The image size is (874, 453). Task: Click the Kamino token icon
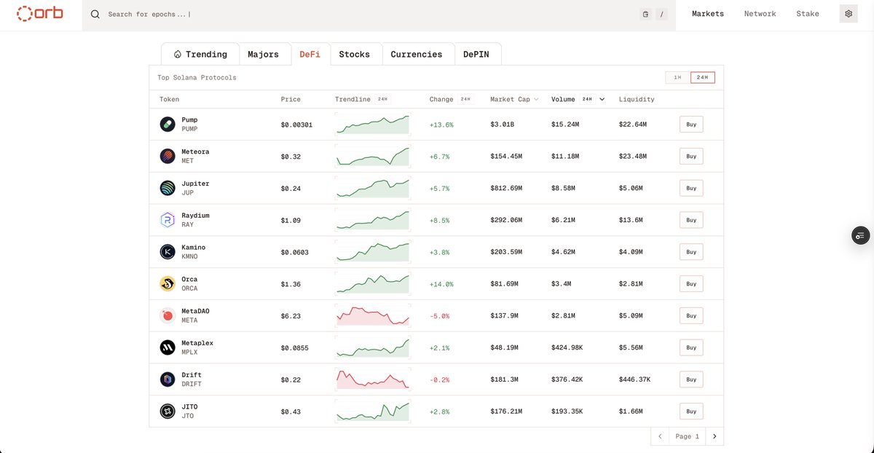point(168,252)
